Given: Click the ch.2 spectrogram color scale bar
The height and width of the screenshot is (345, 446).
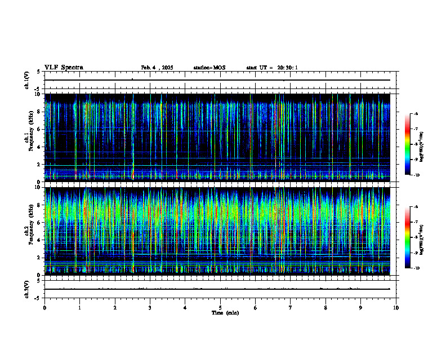Looking at the screenshot, I should coord(408,237).
